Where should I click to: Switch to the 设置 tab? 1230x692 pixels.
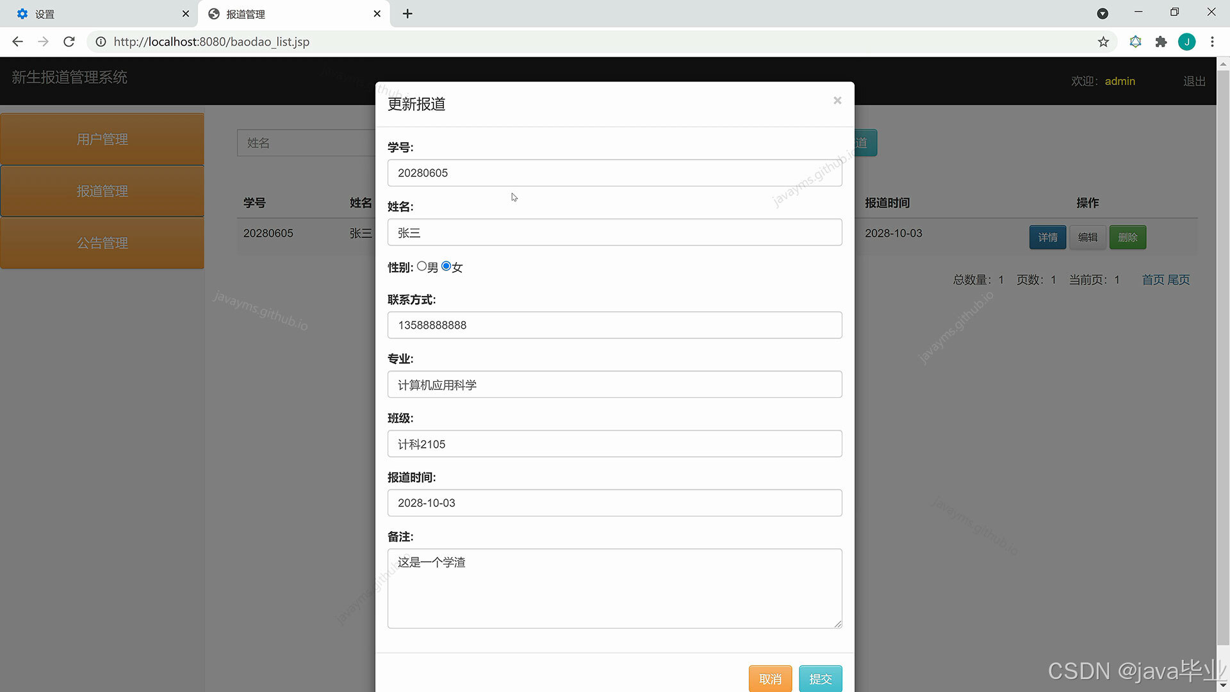click(99, 13)
